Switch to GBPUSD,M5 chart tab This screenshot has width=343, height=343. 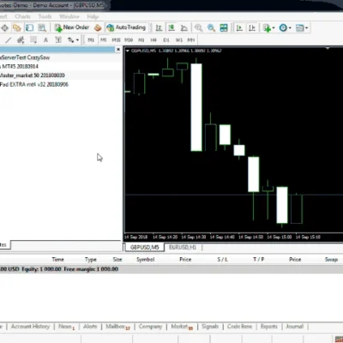pos(145,247)
